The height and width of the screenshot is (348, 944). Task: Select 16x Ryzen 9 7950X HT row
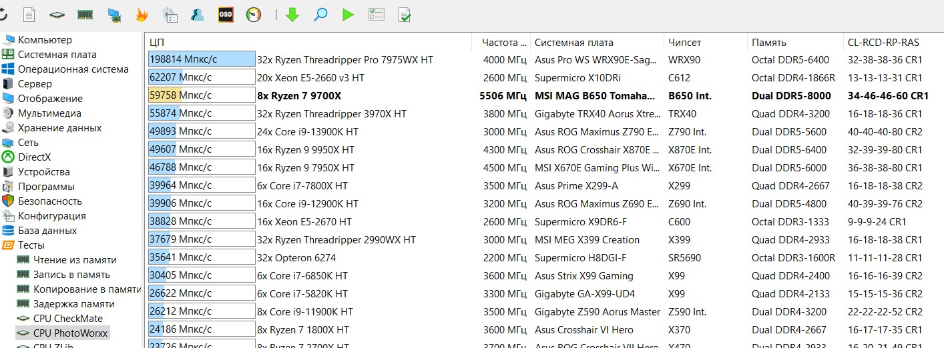click(x=306, y=168)
